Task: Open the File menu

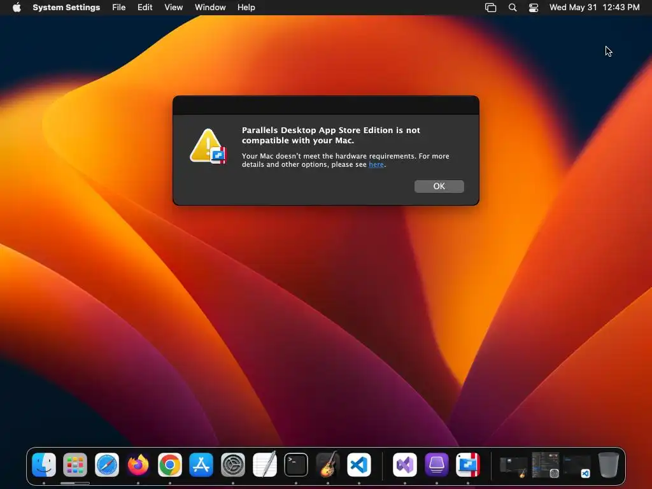Action: 119,8
